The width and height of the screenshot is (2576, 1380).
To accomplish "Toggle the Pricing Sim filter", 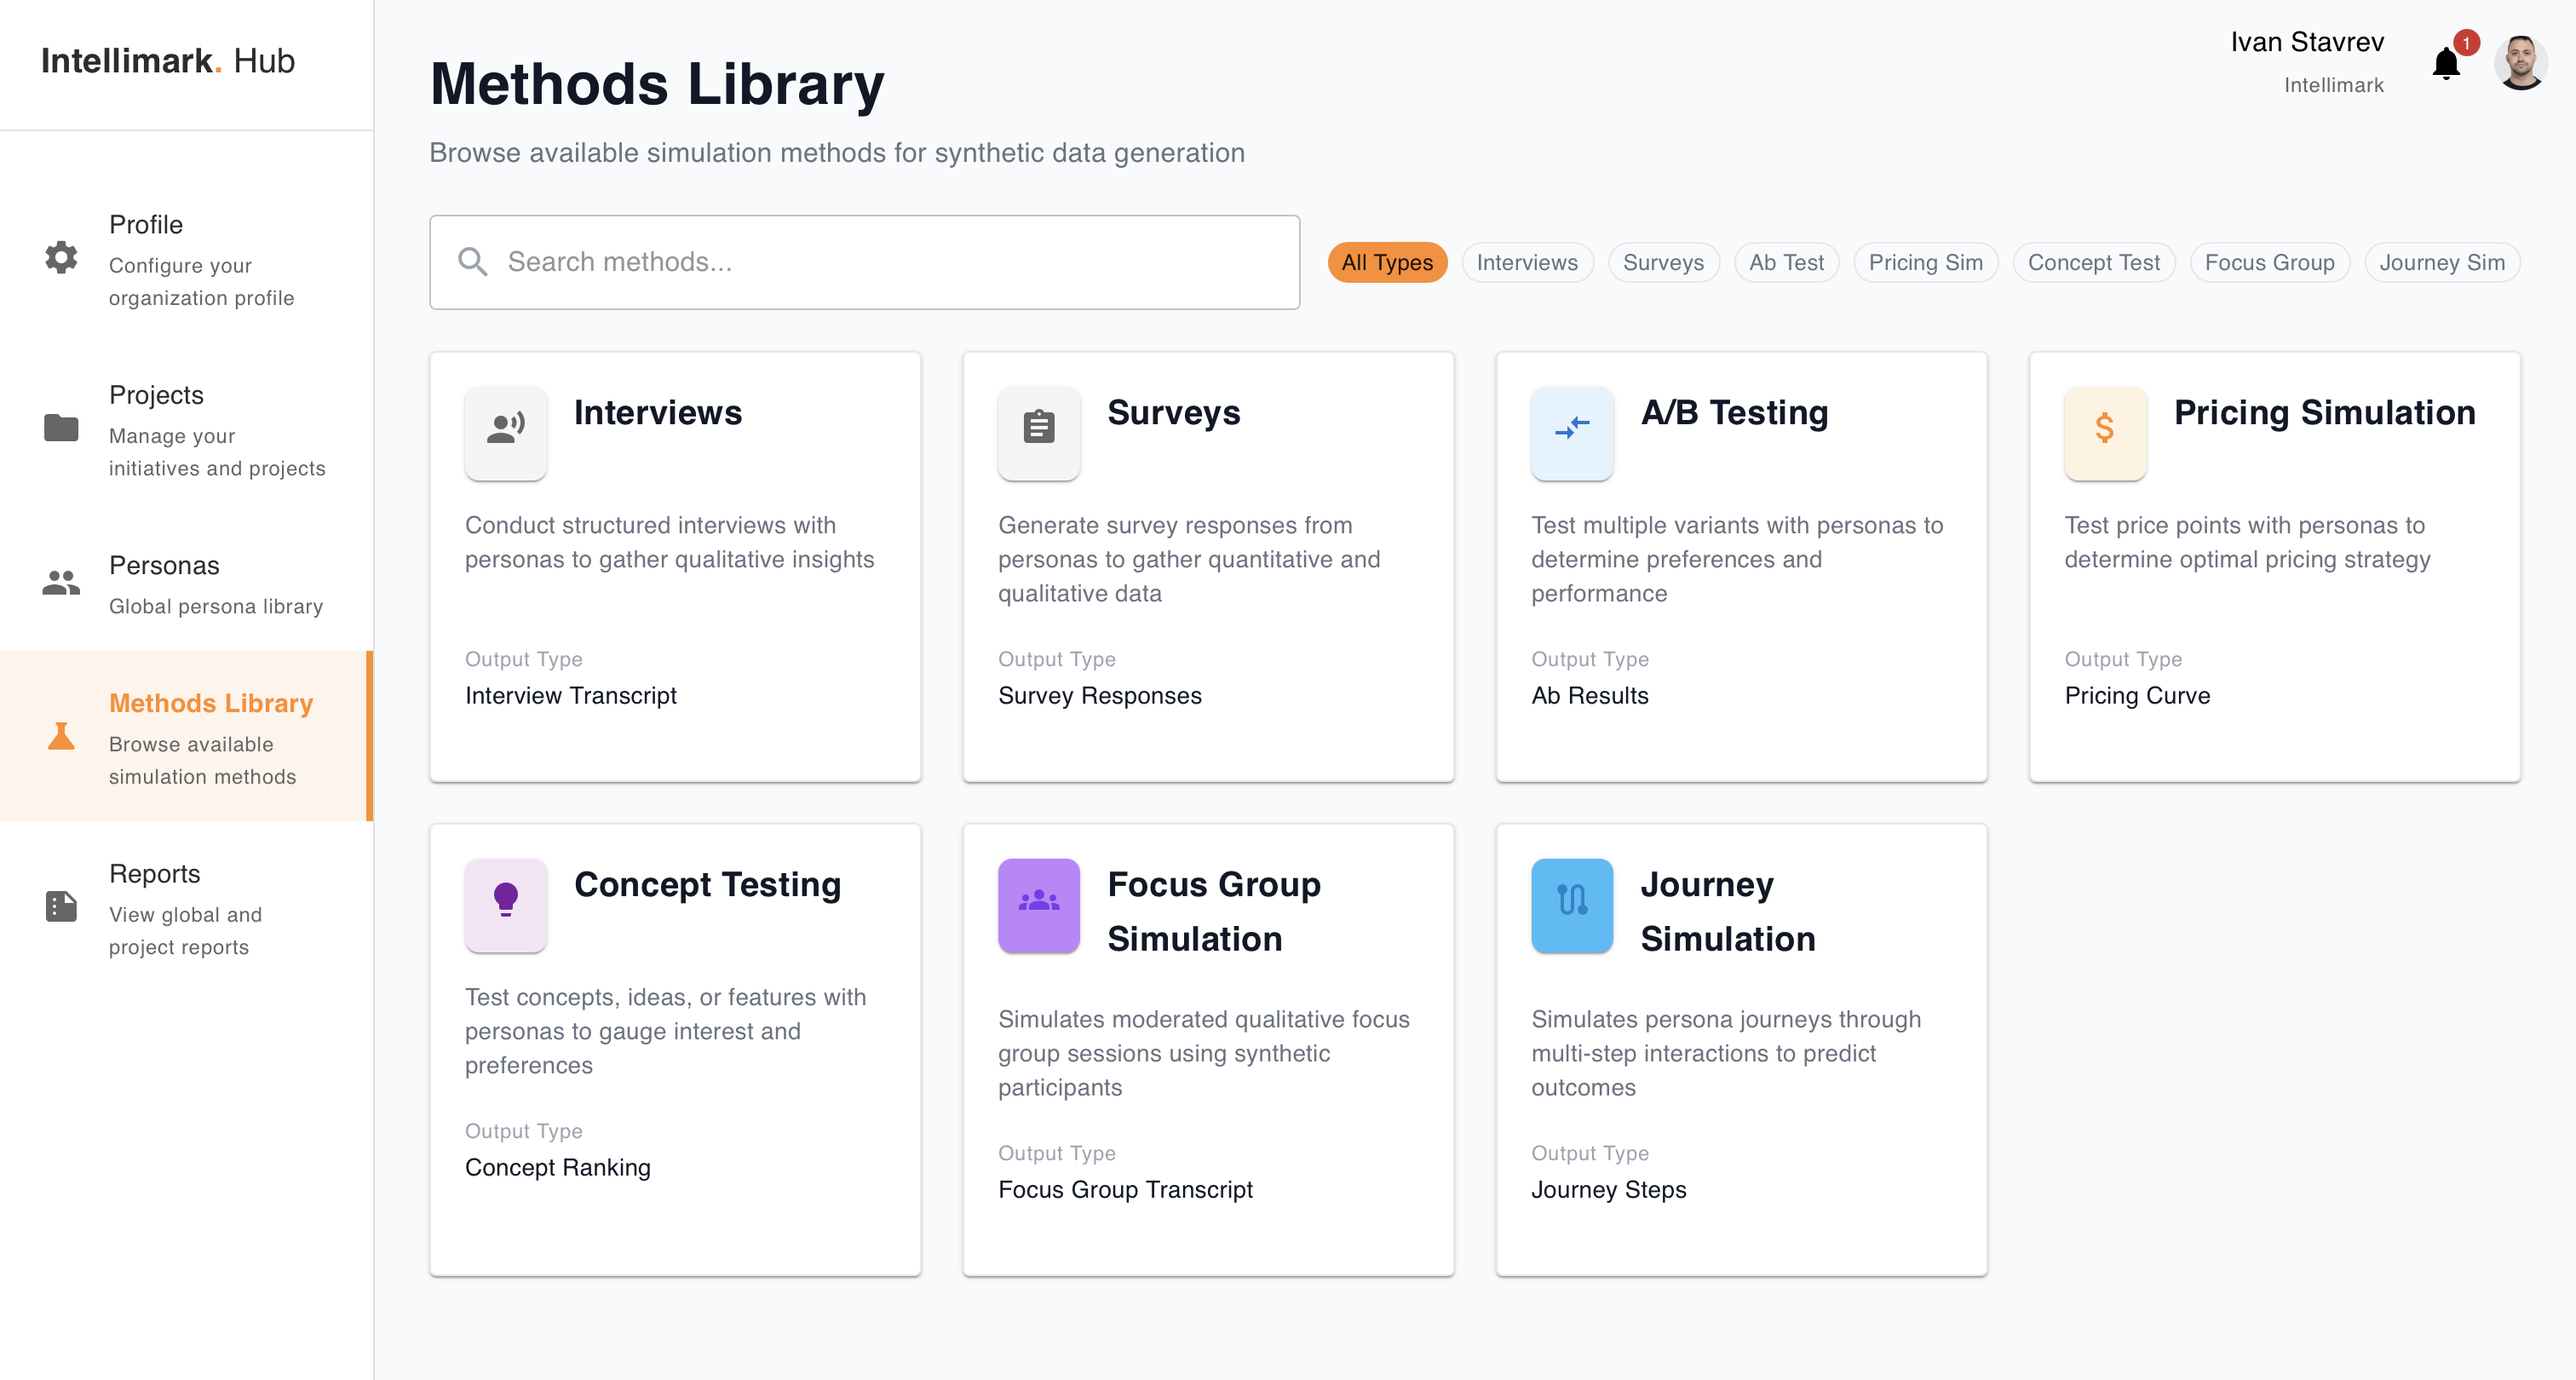I will pos(1925,262).
